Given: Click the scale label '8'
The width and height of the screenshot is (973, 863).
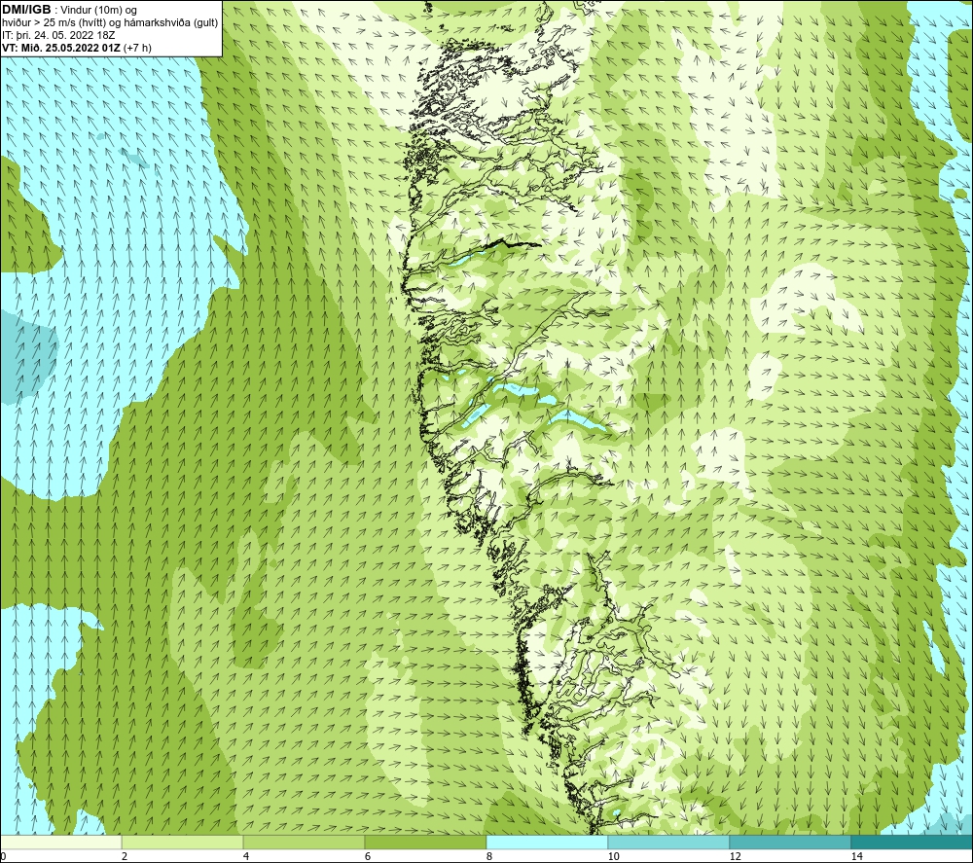Looking at the screenshot, I should point(489,857).
